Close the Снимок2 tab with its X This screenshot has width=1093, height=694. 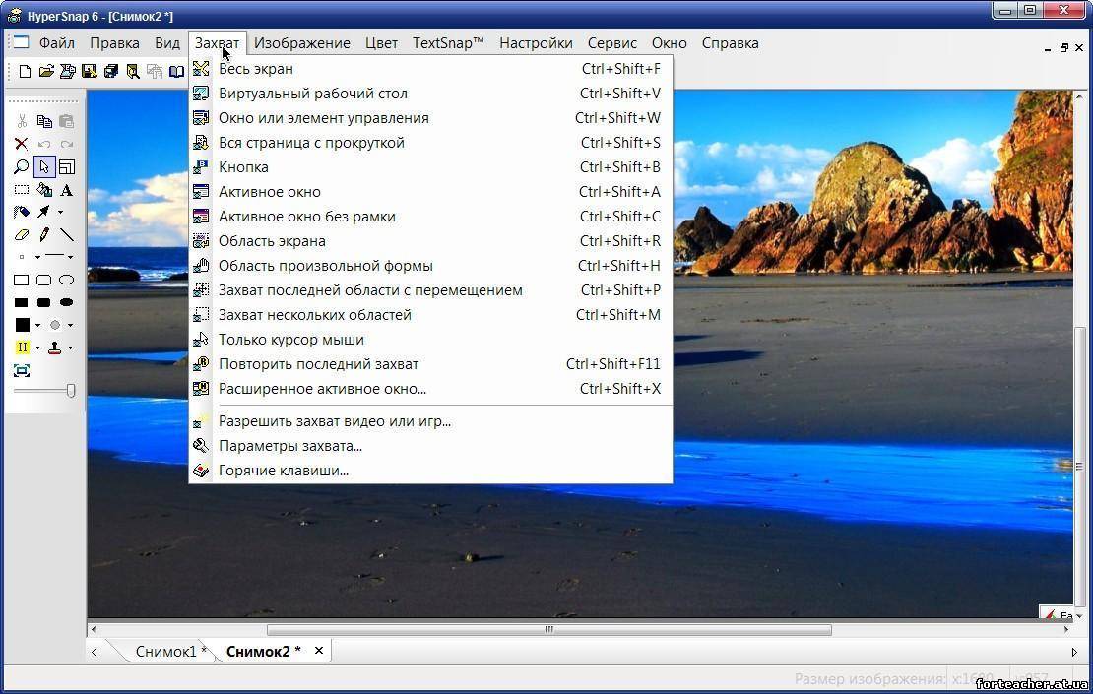pyautogui.click(x=318, y=651)
